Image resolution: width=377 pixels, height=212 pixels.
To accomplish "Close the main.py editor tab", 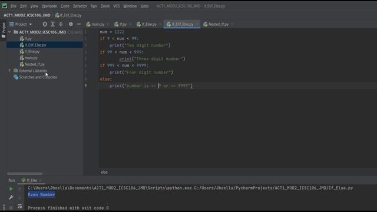I will pyautogui.click(x=107, y=24).
